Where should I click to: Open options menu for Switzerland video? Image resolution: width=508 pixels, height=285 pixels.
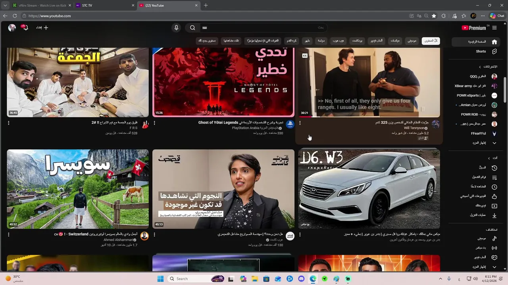[x=9, y=234]
